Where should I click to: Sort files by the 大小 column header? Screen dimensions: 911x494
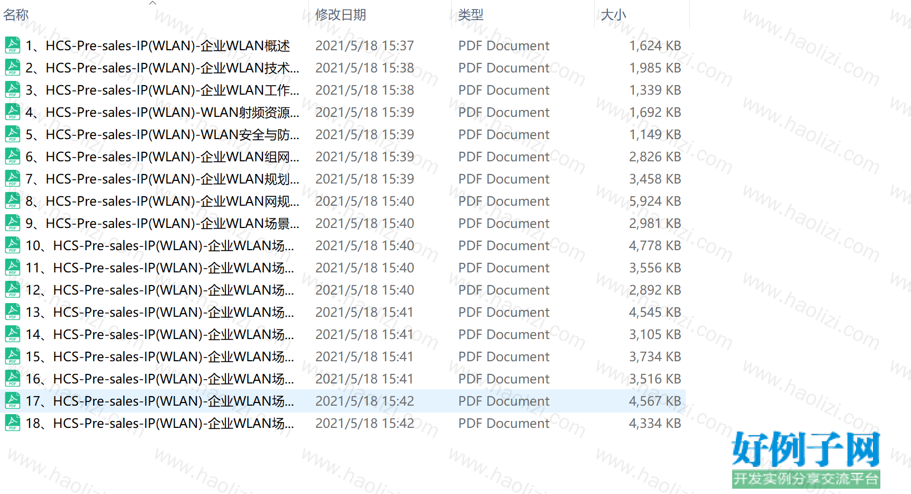click(x=614, y=15)
